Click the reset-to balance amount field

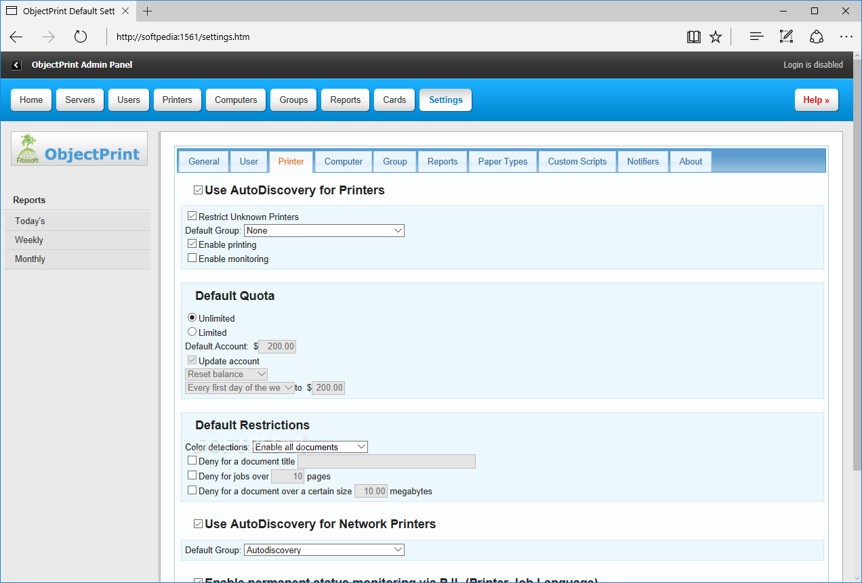coord(328,388)
